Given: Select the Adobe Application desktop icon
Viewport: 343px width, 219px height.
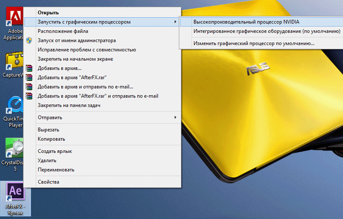Looking at the screenshot, I should coord(14,23).
